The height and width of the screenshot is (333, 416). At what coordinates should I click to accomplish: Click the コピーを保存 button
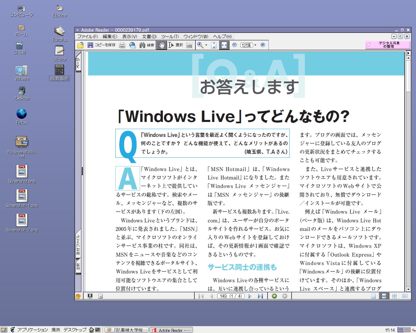tap(101, 45)
